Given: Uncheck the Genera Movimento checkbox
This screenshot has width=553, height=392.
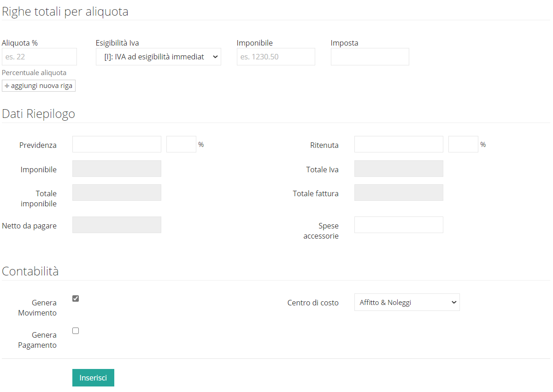Looking at the screenshot, I should (x=76, y=298).
